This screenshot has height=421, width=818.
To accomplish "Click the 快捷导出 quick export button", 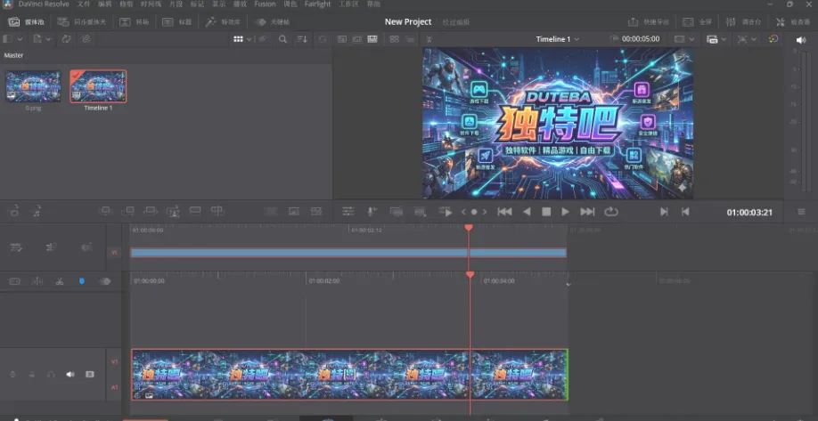I will click(x=648, y=21).
